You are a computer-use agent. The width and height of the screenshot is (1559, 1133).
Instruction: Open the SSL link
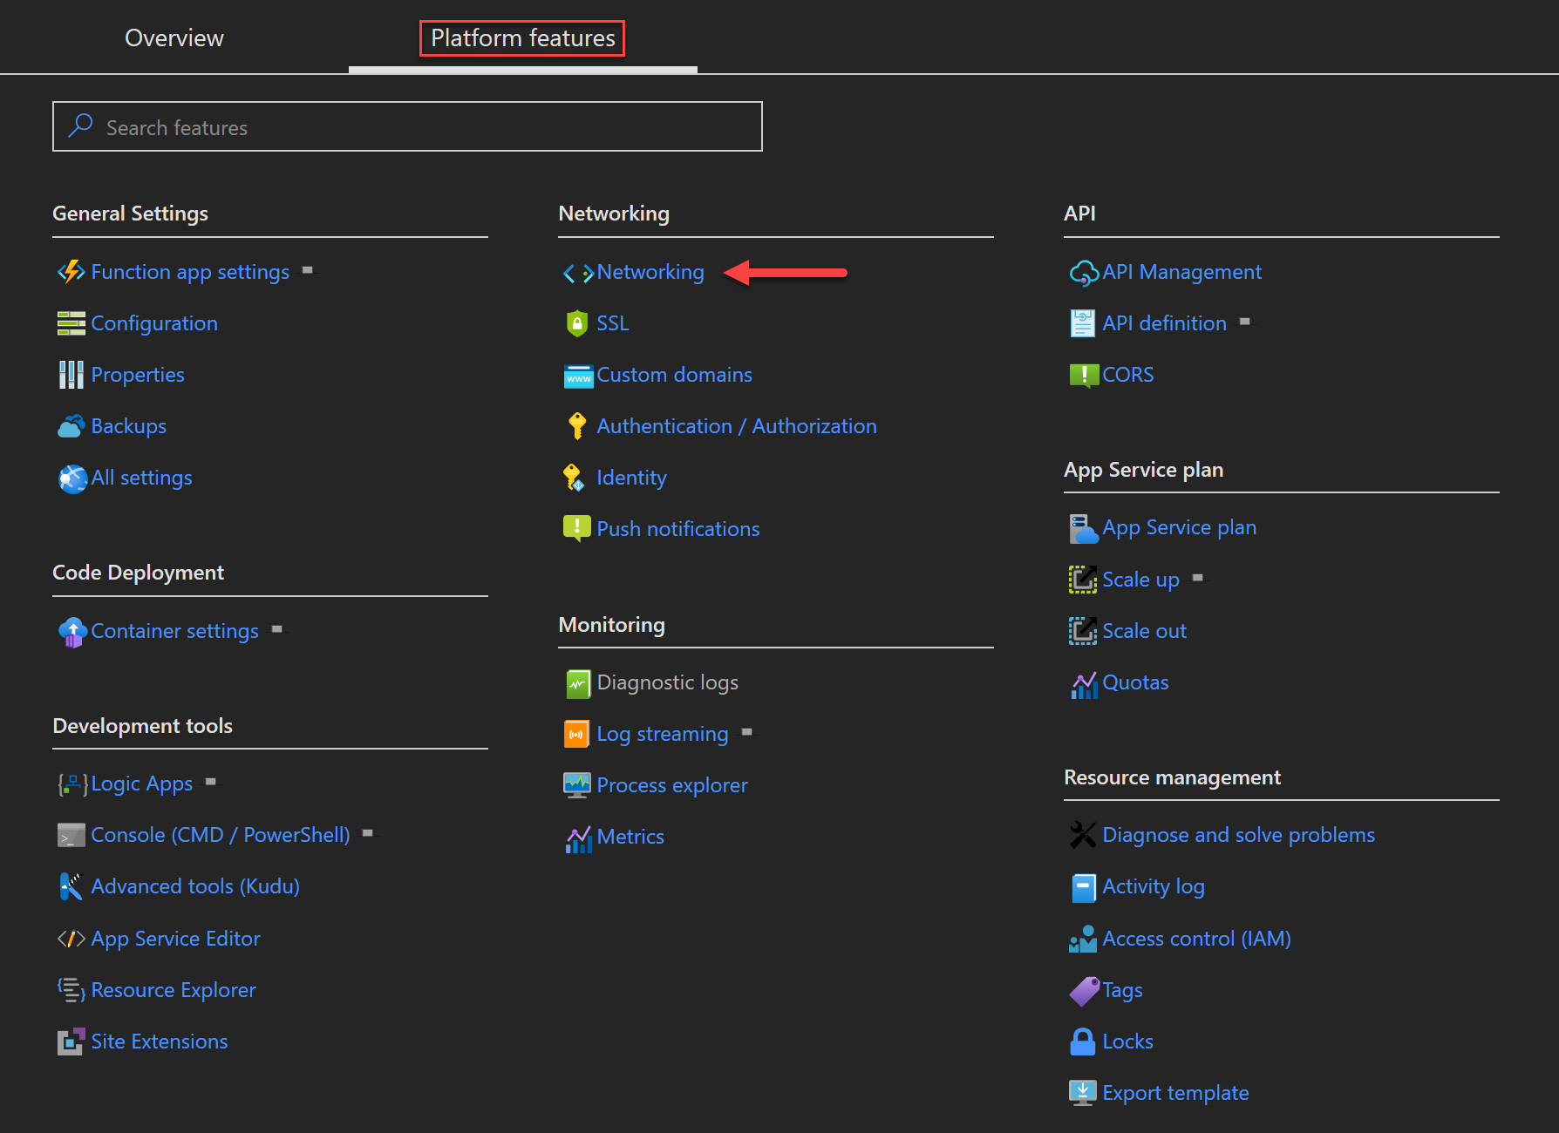pyautogui.click(x=613, y=323)
